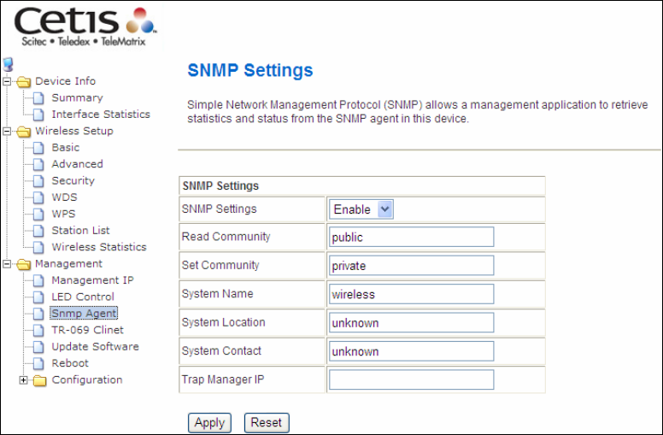Select Snmp Agent in the Management menu
This screenshot has height=435, width=663.
point(84,314)
